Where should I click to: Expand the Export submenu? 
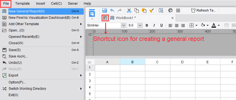point(42,75)
